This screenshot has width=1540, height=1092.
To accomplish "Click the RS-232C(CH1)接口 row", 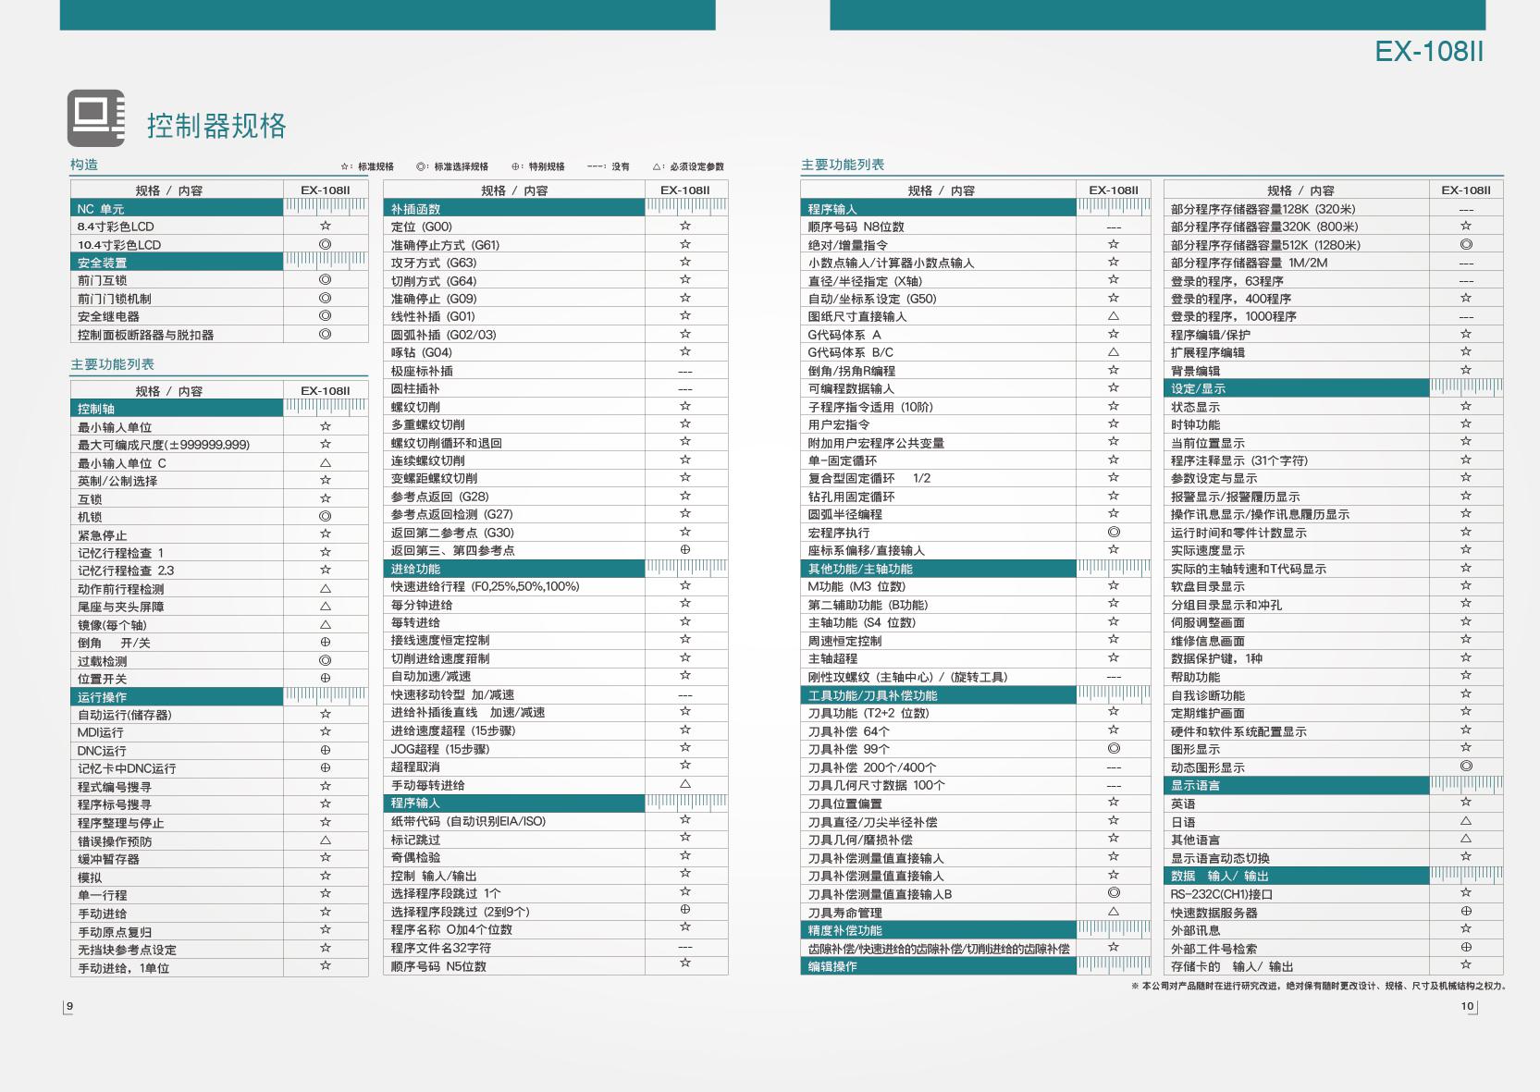I will click(x=1334, y=894).
